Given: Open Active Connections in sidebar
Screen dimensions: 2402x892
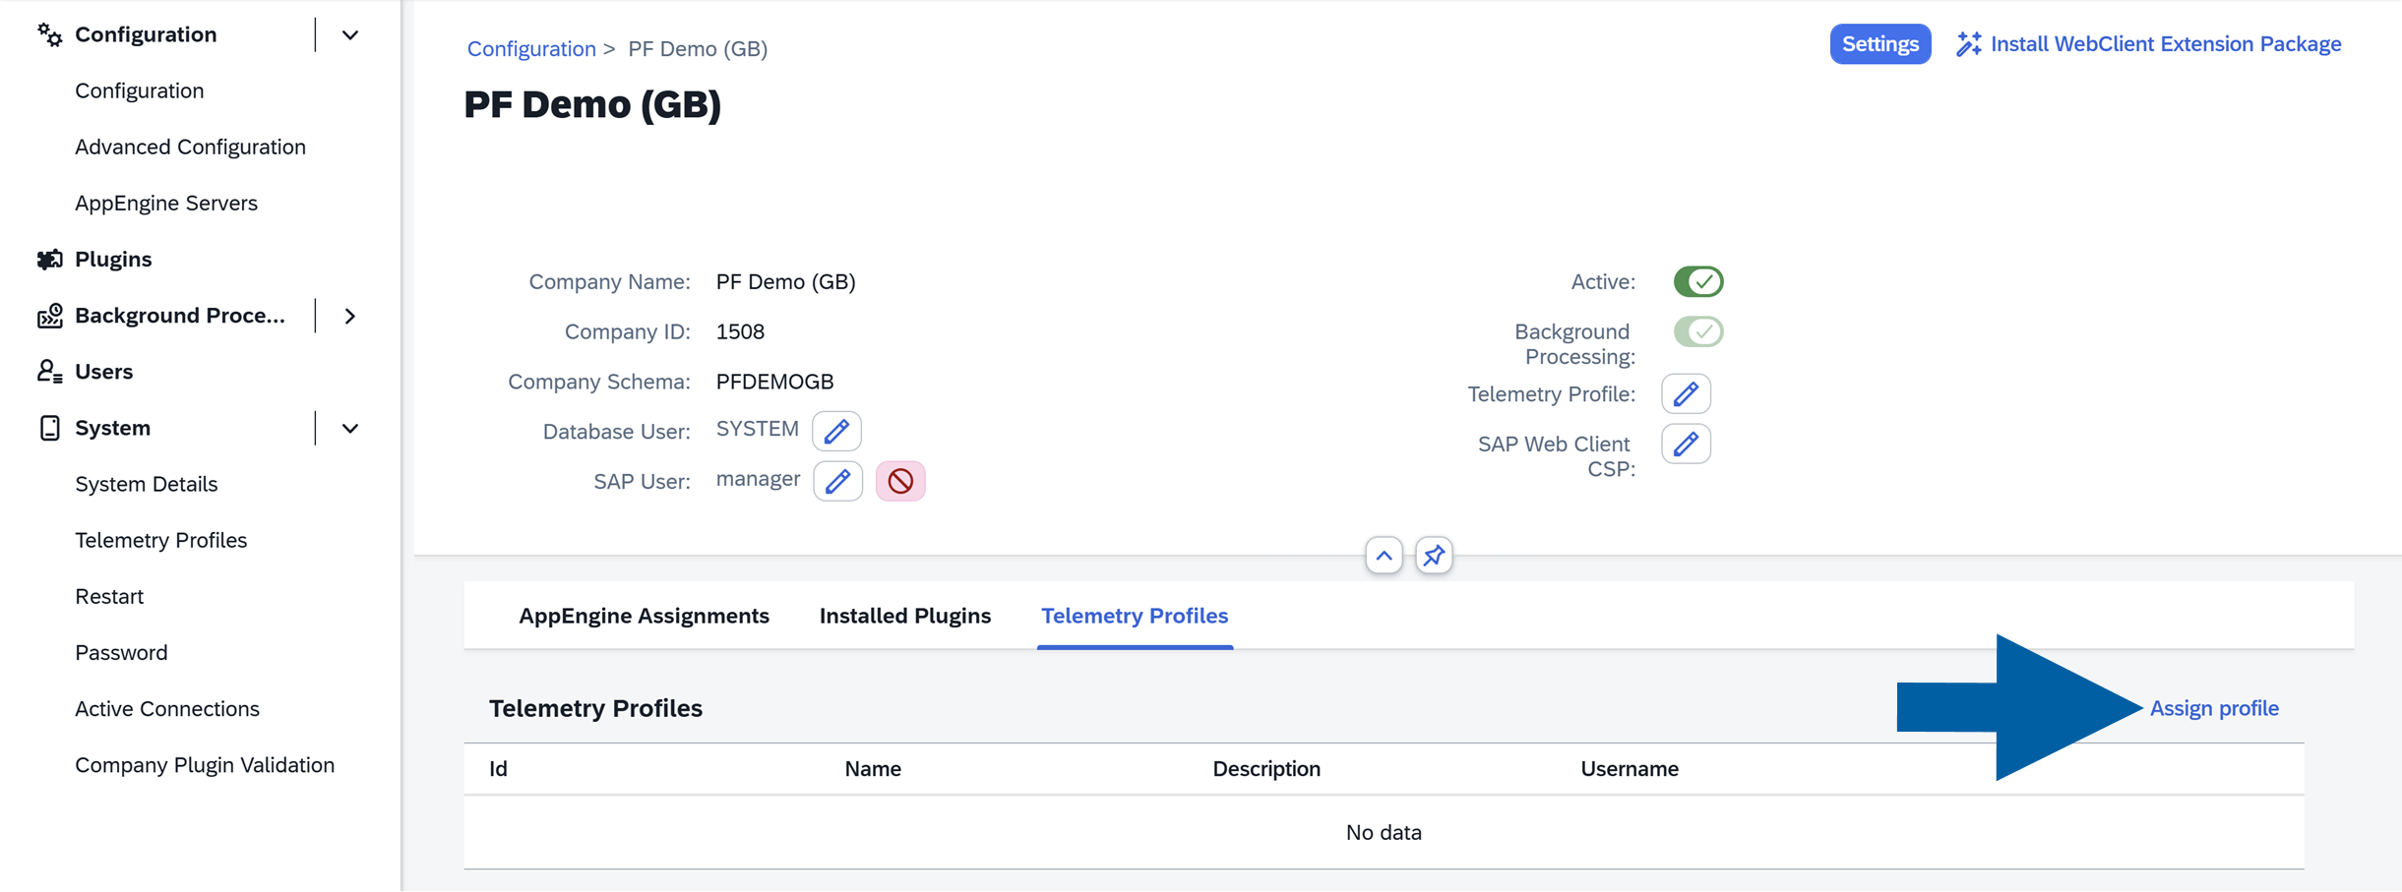Looking at the screenshot, I should [167, 709].
